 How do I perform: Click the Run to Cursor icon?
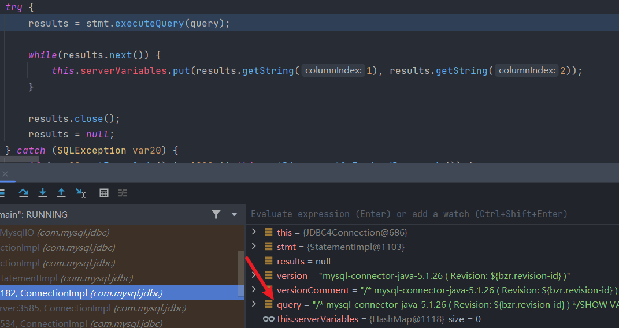click(80, 193)
